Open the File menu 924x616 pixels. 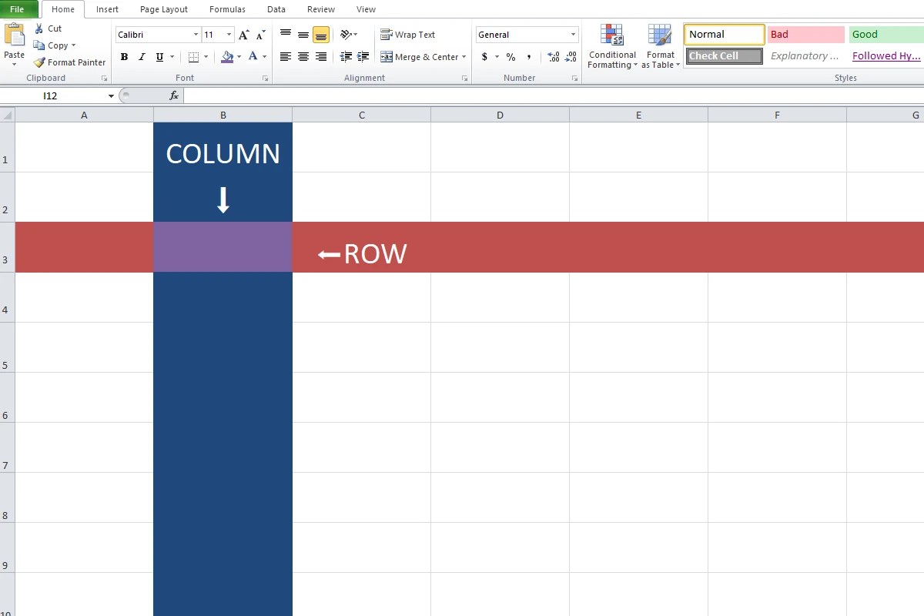[18, 8]
